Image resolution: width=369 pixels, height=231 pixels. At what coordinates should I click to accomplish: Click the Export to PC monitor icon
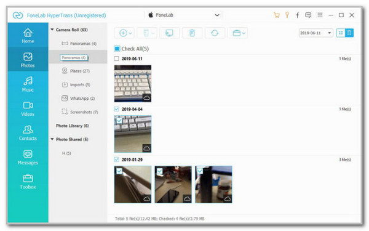coord(170,33)
